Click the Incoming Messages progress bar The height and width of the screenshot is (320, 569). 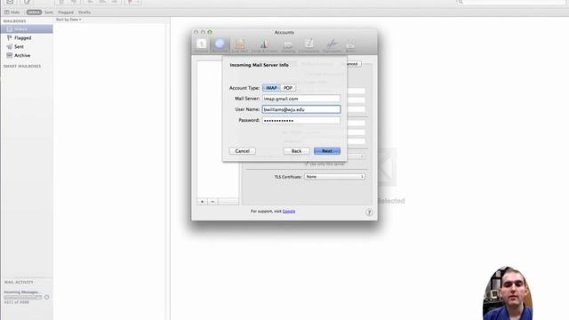[22, 297]
